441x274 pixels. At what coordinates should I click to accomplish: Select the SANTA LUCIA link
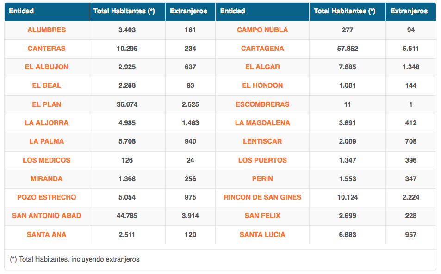[262, 235]
